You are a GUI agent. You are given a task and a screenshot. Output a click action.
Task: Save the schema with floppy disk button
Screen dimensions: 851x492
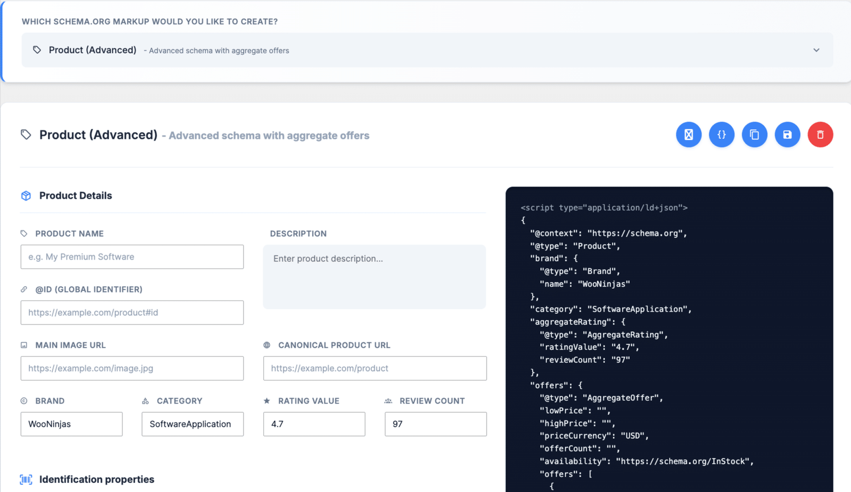click(x=788, y=135)
